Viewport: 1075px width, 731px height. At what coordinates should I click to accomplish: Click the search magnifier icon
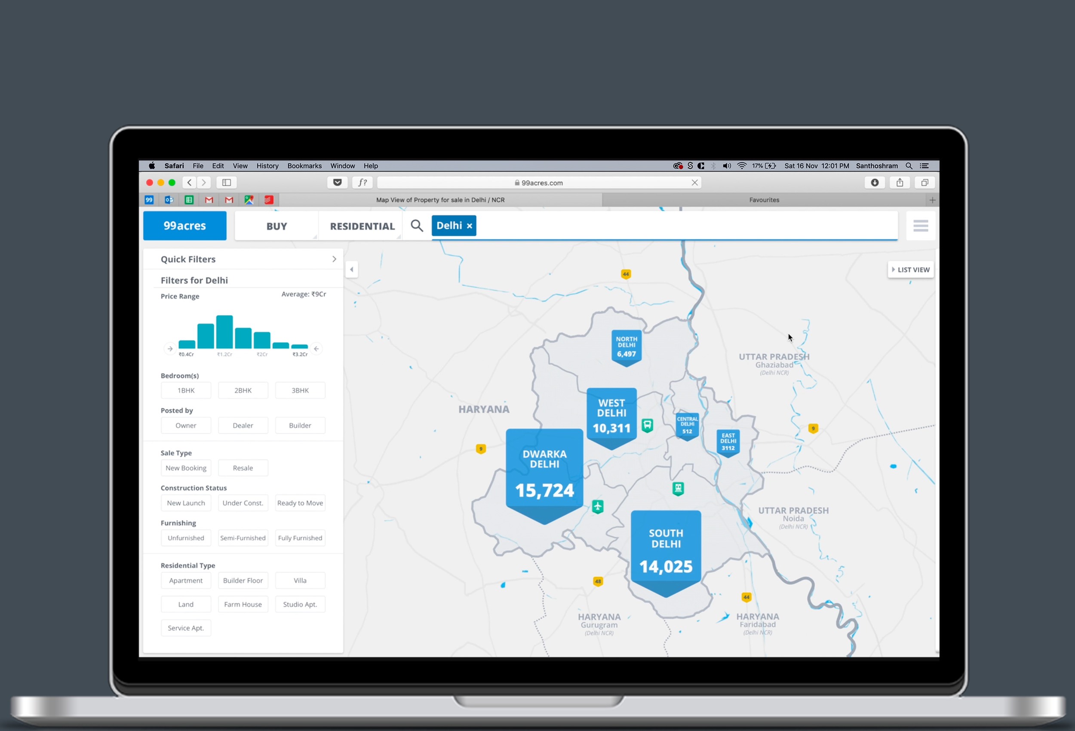pyautogui.click(x=417, y=226)
